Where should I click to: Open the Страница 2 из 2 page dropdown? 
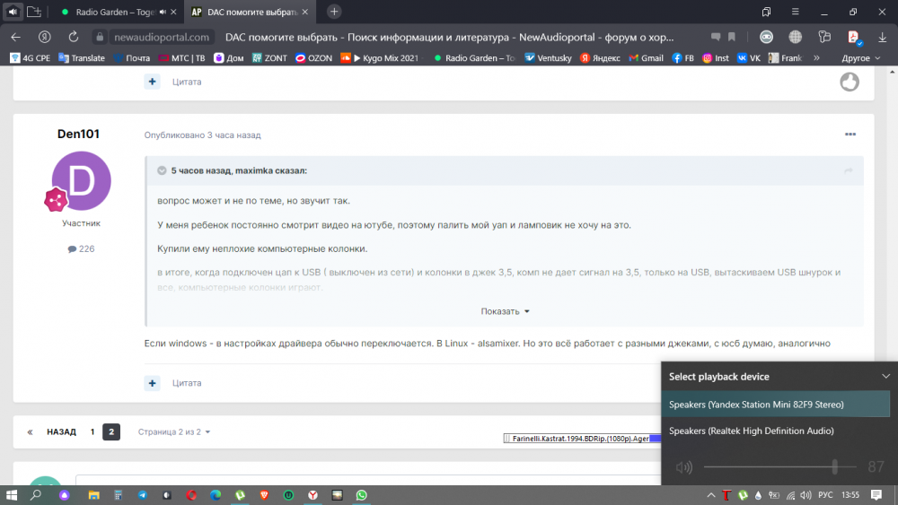(174, 431)
